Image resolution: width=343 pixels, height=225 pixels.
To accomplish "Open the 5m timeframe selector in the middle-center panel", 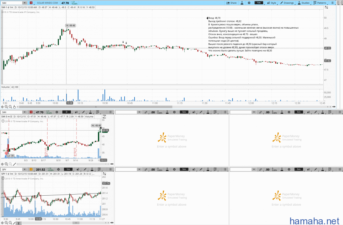I will click(x=184, y=112).
